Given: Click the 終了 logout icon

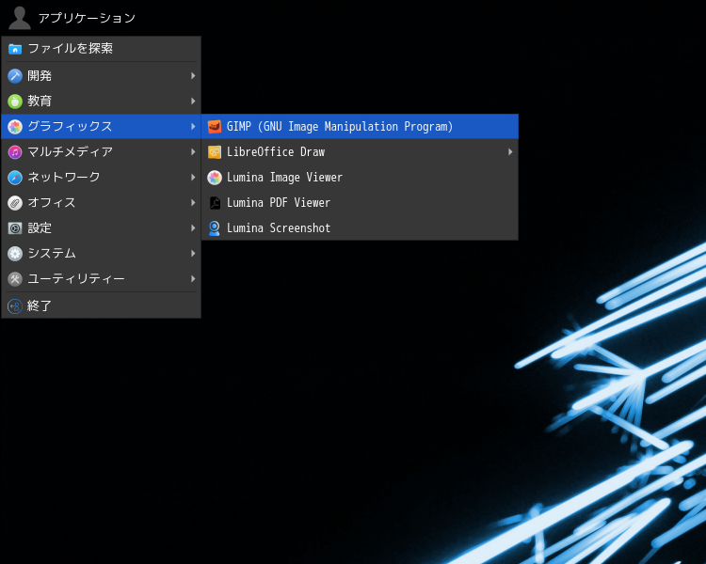Looking at the screenshot, I should tap(15, 306).
